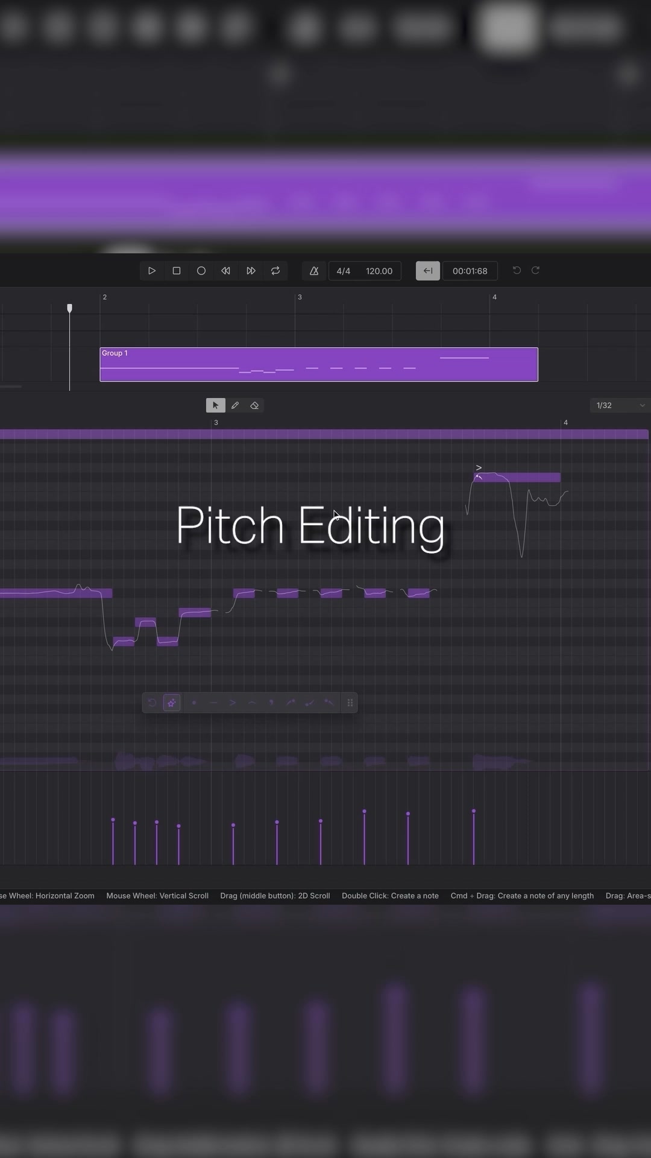
Task: Click bar 3 on the track timeline ruler
Action: click(300, 297)
